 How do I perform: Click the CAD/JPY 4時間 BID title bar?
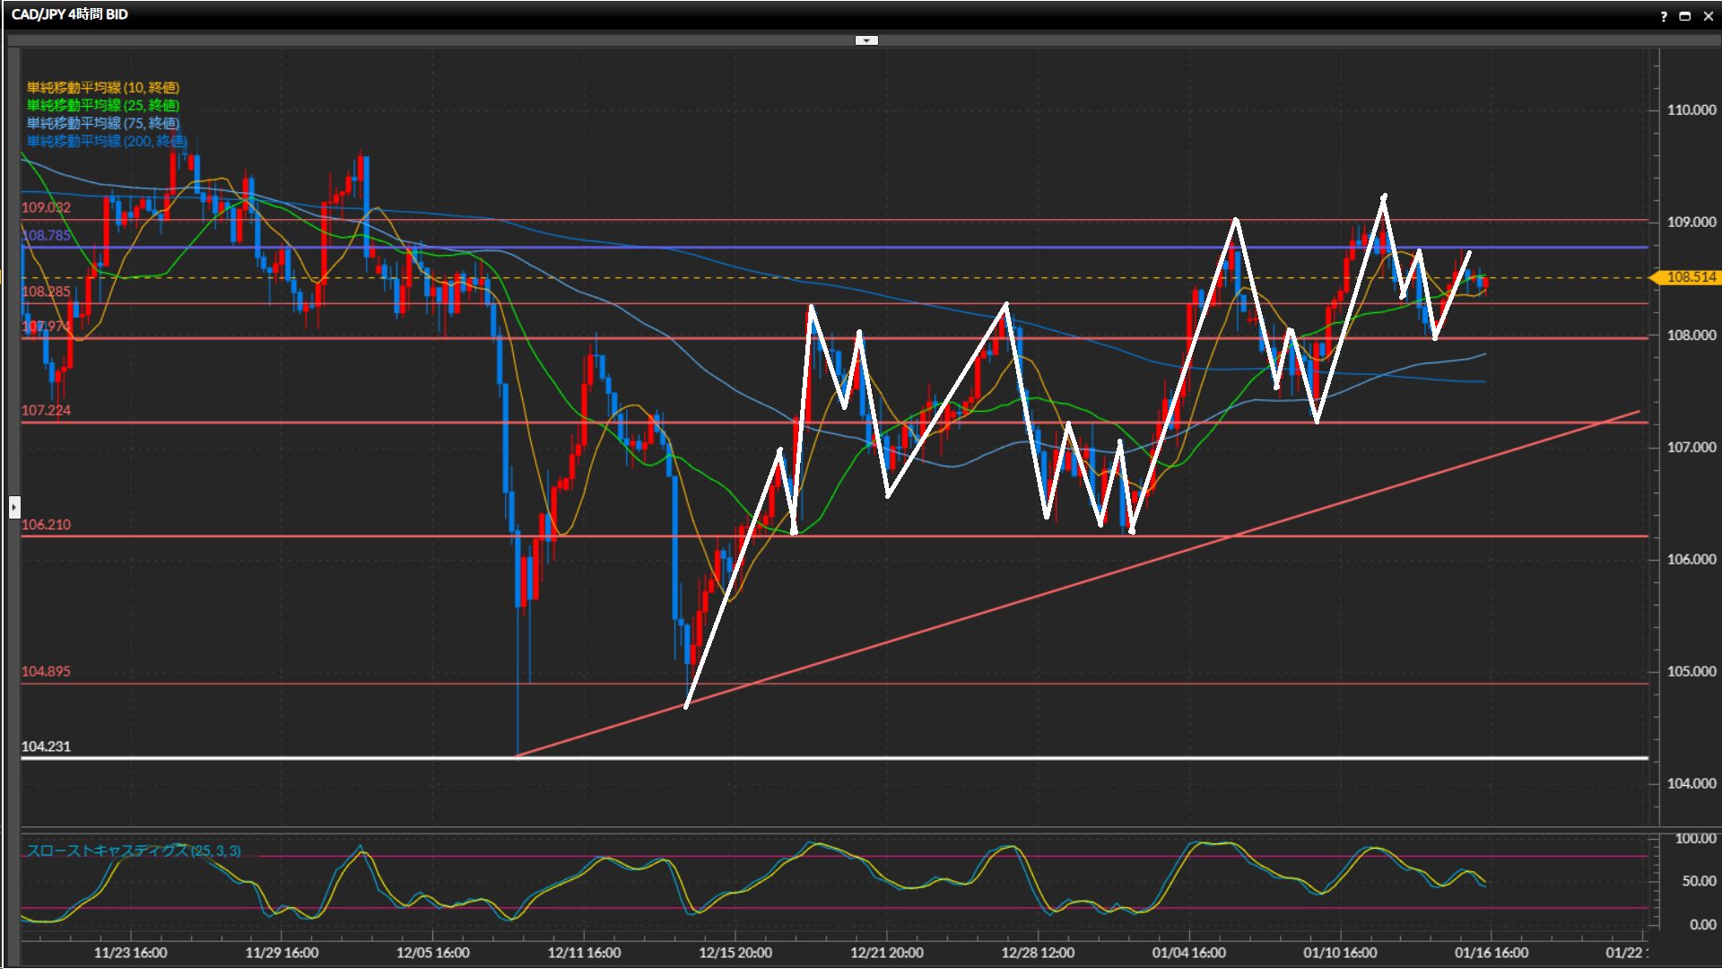[70, 14]
